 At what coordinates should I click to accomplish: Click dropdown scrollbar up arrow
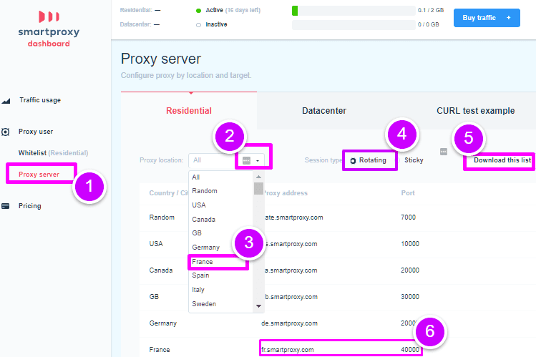point(258,177)
